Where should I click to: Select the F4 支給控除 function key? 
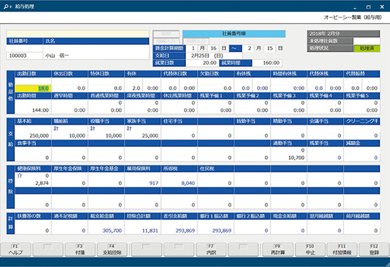(x=112, y=249)
